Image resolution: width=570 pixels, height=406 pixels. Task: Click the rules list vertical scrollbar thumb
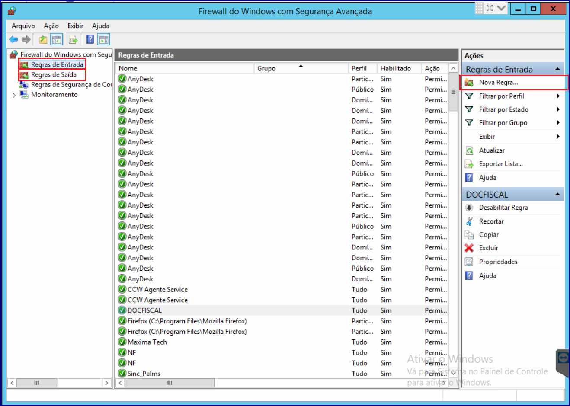[x=453, y=92]
